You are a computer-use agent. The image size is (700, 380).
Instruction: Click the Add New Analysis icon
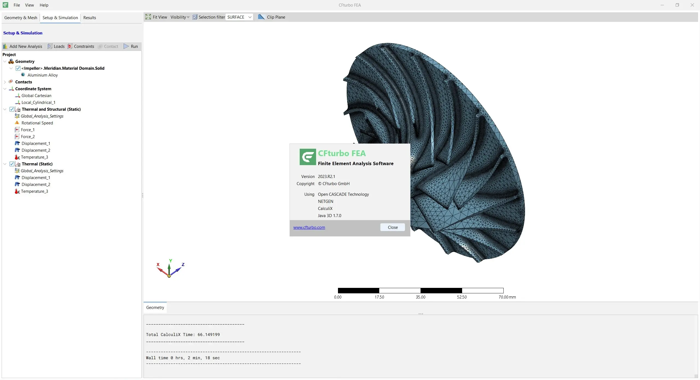(x=5, y=46)
